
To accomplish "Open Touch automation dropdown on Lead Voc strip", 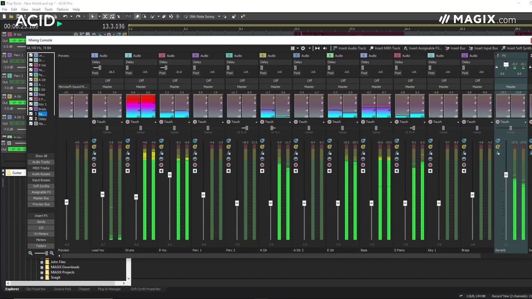I will (122, 122).
